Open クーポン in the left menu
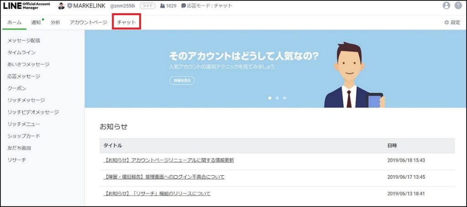Viewport: 467px width, 207px height. (17, 88)
